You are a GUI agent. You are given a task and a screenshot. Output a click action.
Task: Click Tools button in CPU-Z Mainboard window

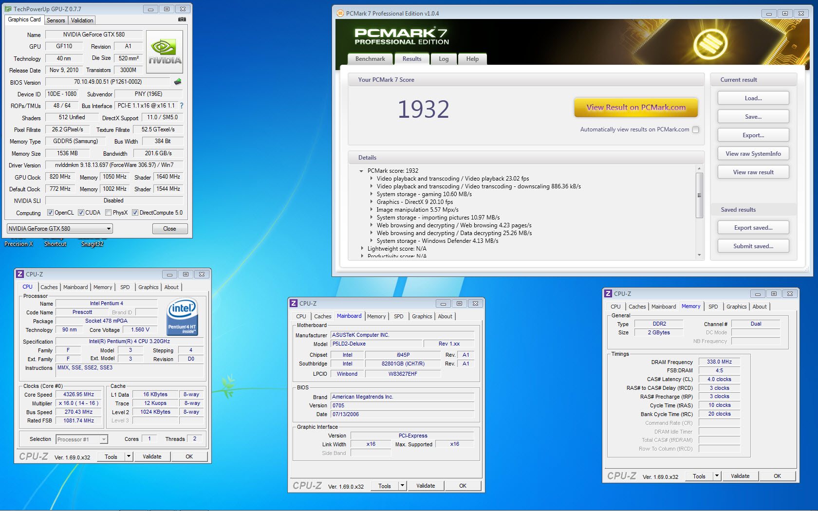385,486
